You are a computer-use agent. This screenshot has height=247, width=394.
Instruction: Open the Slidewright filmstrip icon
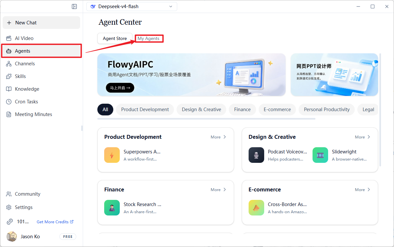[320, 155]
